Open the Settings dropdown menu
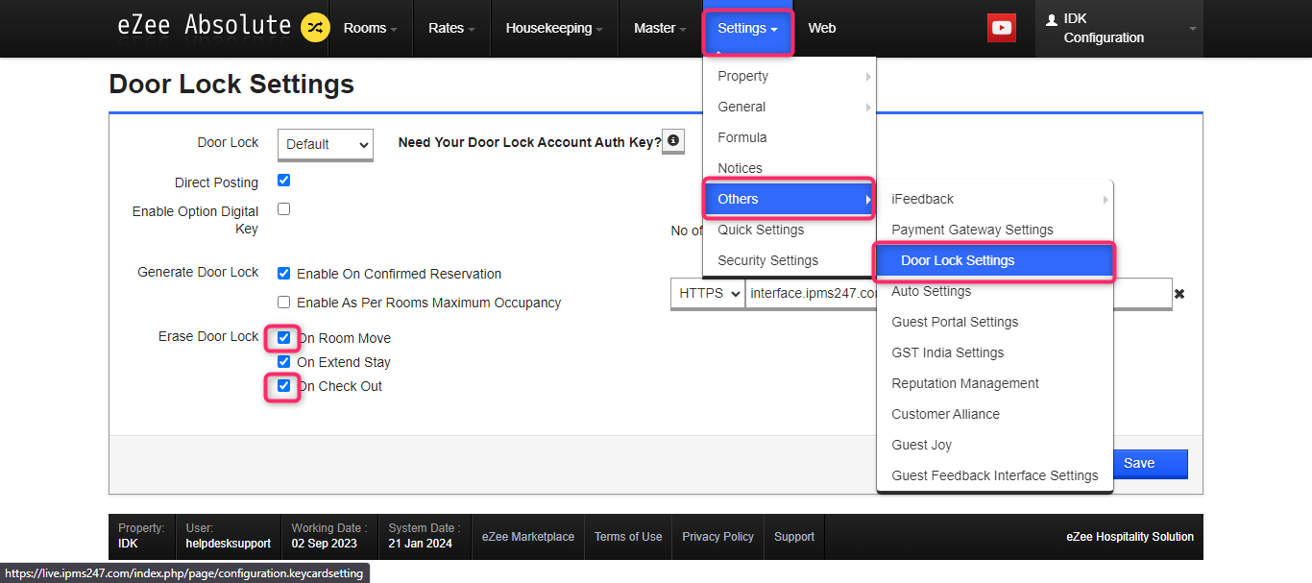The height and width of the screenshot is (583, 1312). [x=748, y=28]
